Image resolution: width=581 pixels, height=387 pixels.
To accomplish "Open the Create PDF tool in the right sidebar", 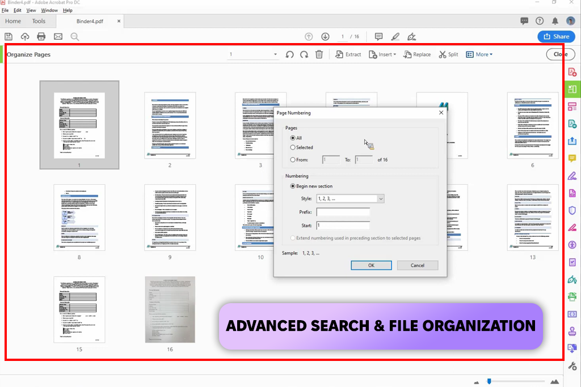I will (x=572, y=72).
